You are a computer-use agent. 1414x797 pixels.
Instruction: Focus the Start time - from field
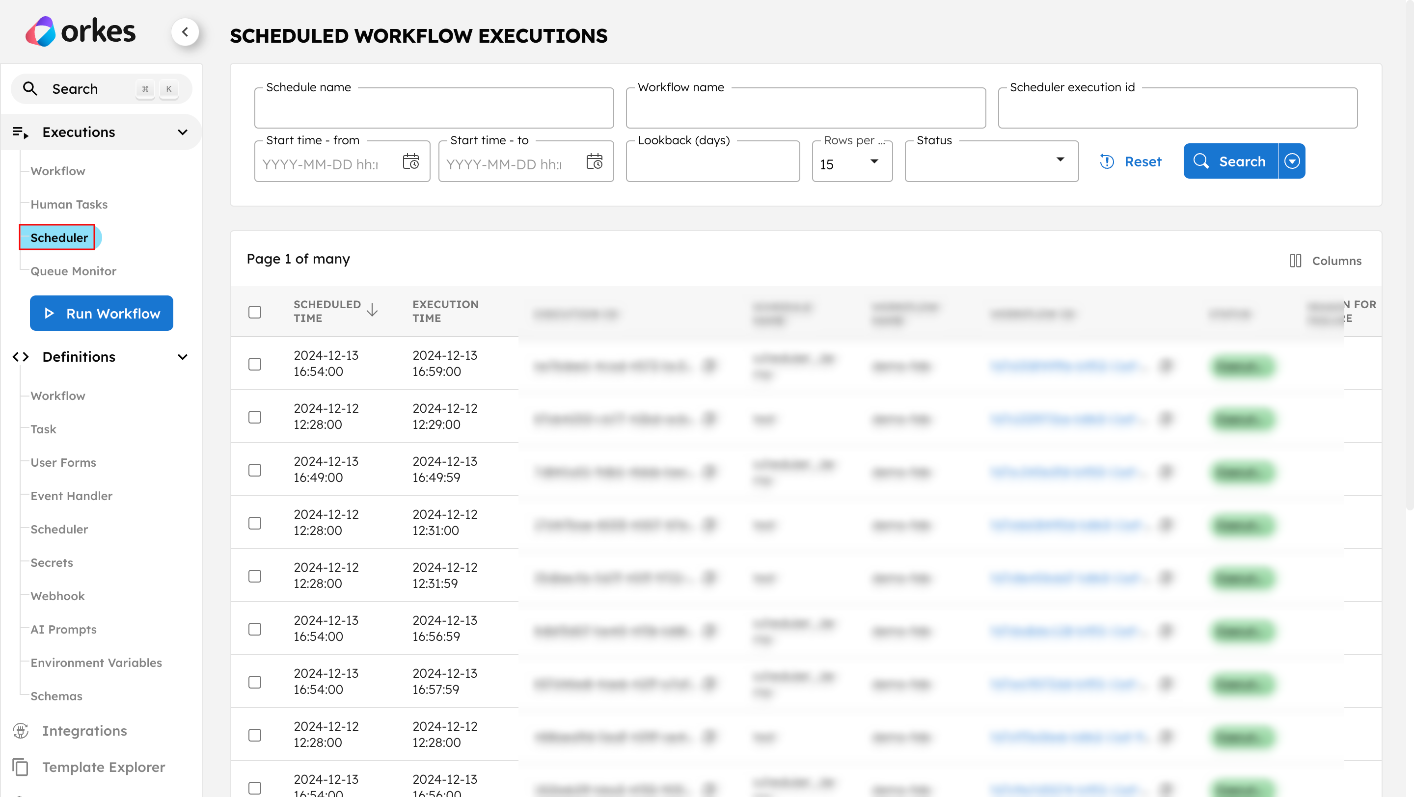[x=342, y=161]
